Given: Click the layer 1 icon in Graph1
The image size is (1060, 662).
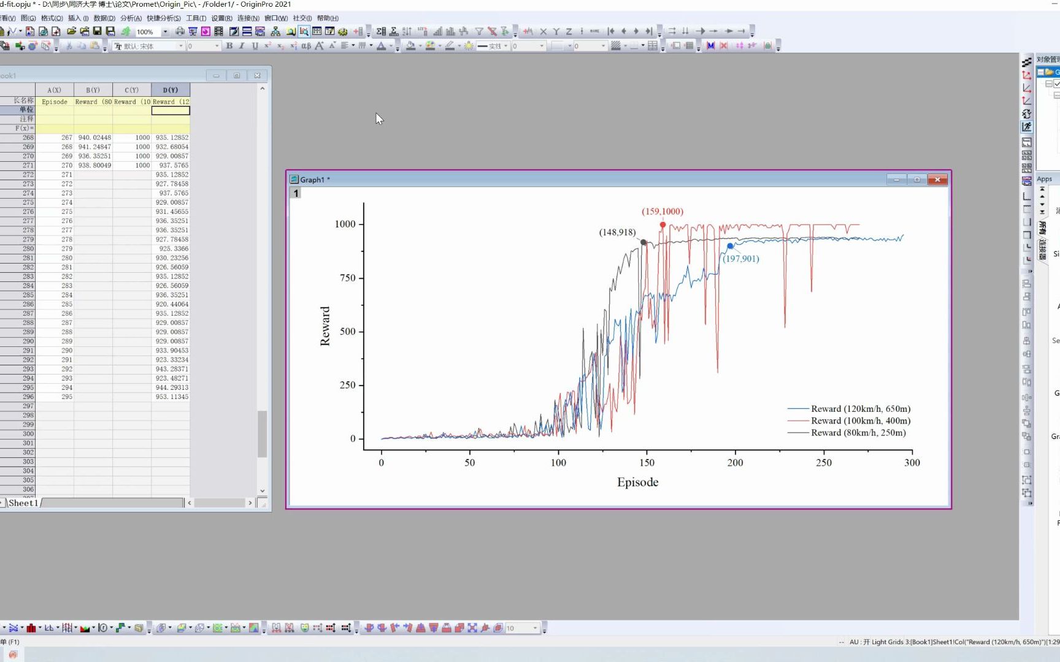Looking at the screenshot, I should (x=296, y=193).
